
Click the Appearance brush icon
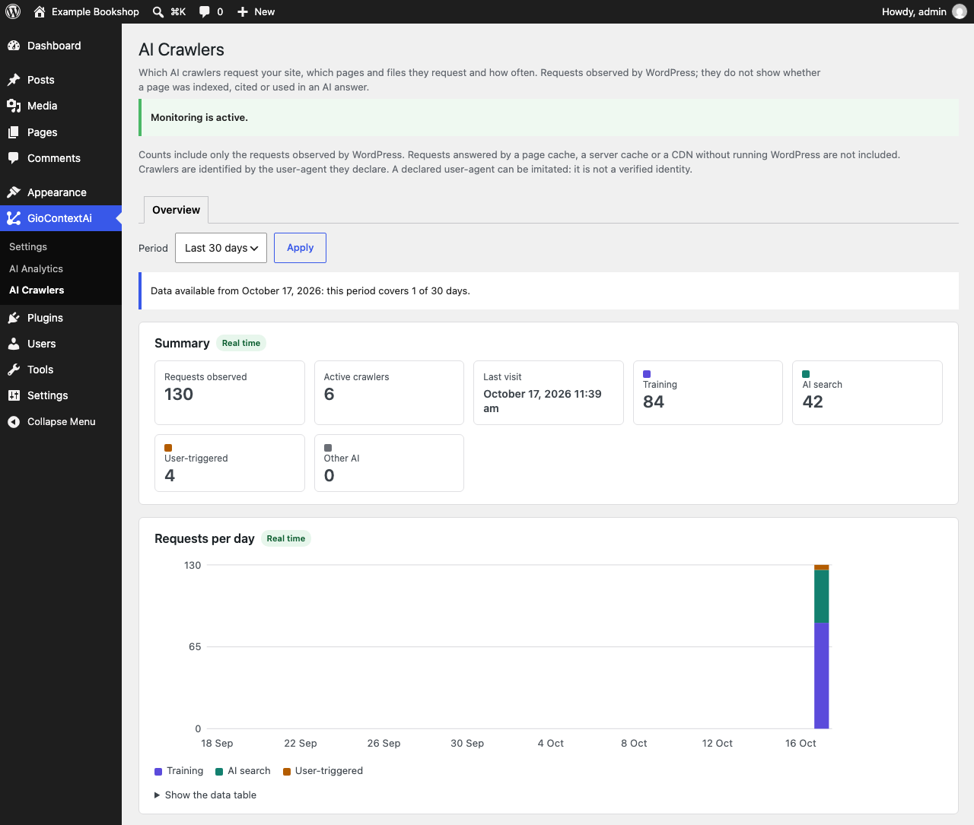(14, 192)
